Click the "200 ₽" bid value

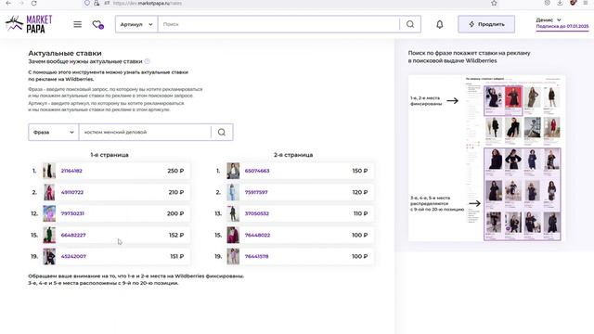pos(175,213)
